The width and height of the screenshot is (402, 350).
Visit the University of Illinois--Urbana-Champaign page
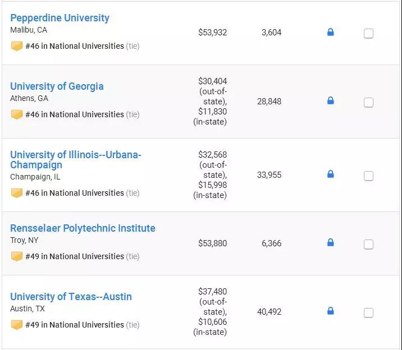click(75, 159)
